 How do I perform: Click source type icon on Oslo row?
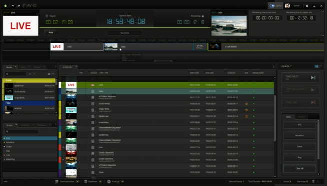93,91
